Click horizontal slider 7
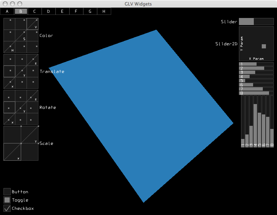Viewport: 277px width, 215px height. coord(256,89)
